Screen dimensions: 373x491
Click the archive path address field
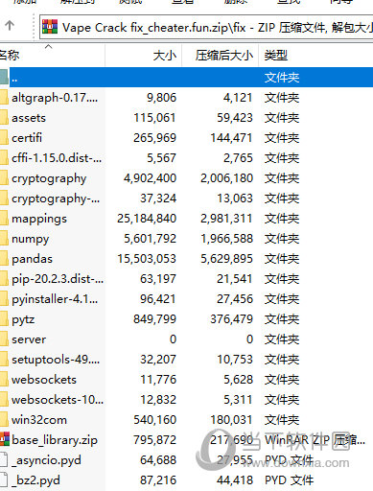coord(206,28)
